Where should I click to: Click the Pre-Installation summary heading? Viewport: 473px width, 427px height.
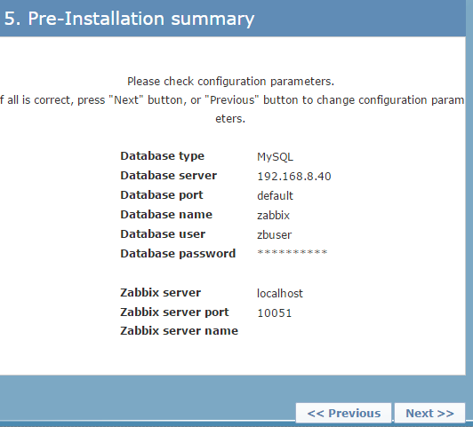tap(130, 19)
